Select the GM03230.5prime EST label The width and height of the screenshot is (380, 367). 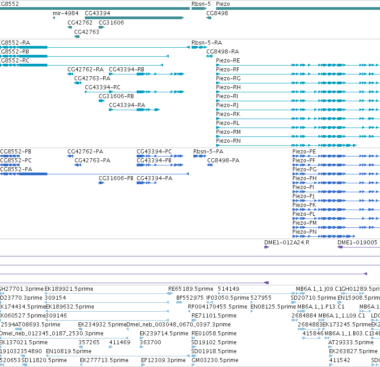click(215, 360)
